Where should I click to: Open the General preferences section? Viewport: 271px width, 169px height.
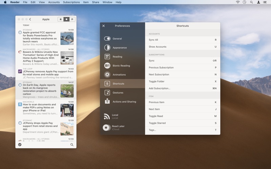117,39
